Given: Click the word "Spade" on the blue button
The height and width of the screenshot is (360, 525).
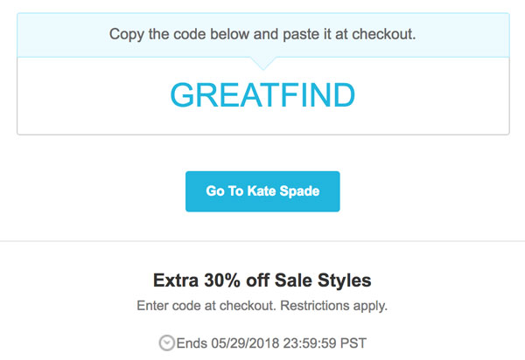Looking at the screenshot, I should [298, 191].
